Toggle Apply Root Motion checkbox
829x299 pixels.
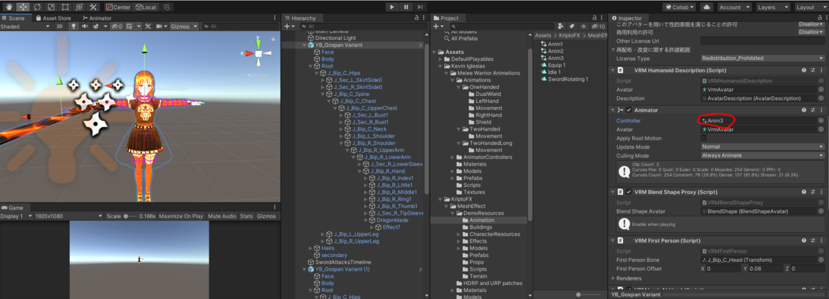click(704, 137)
